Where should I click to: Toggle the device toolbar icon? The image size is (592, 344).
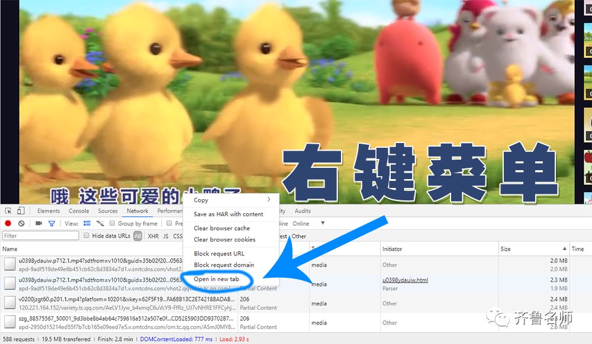click(21, 211)
